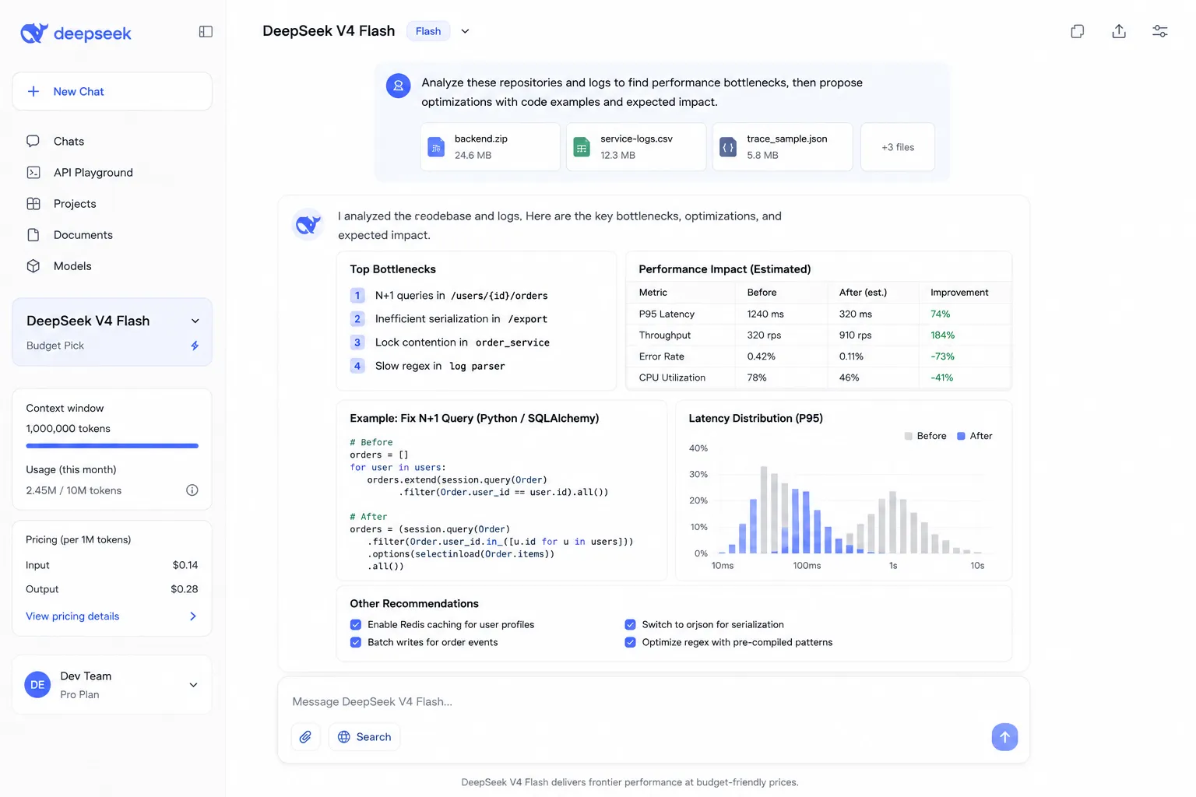Click trace_sample.json braces icon

728,146
